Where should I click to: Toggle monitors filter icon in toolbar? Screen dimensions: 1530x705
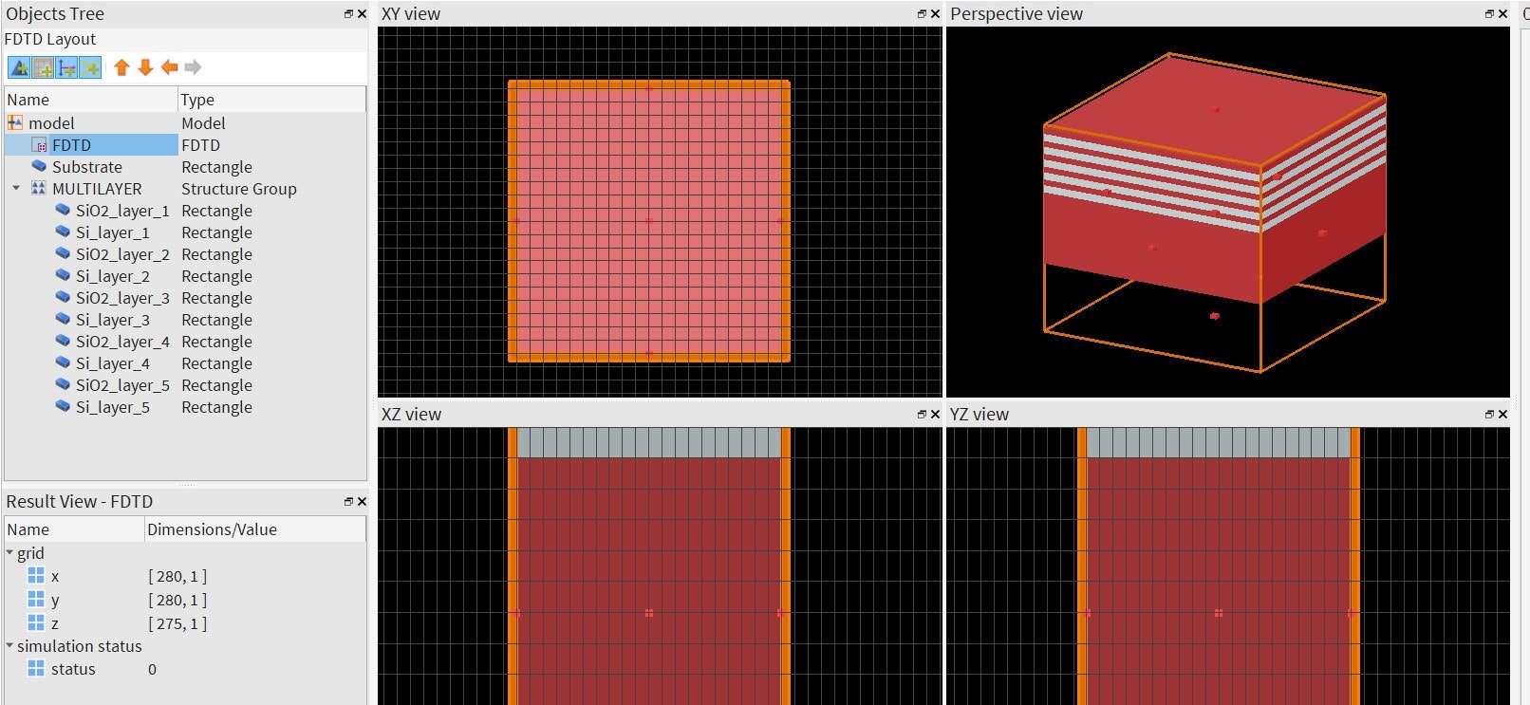(90, 67)
